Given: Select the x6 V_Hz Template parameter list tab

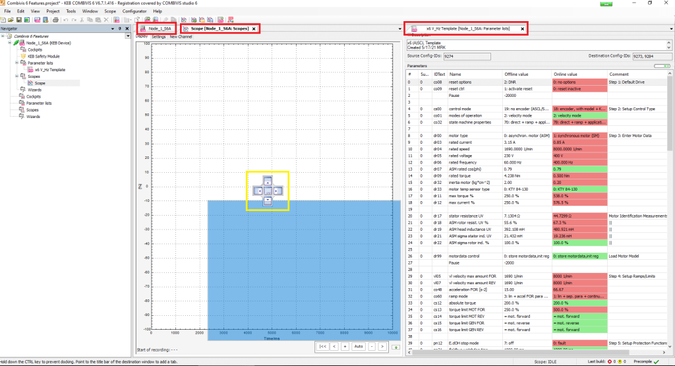Looking at the screenshot, I should 465,29.
